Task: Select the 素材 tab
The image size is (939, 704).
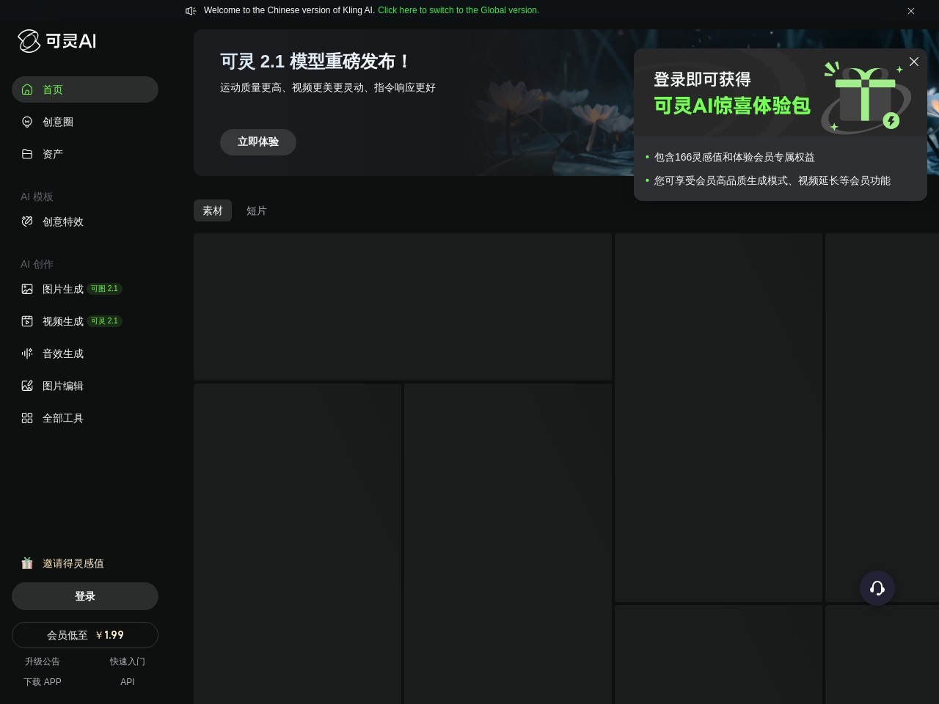Action: pyautogui.click(x=212, y=210)
